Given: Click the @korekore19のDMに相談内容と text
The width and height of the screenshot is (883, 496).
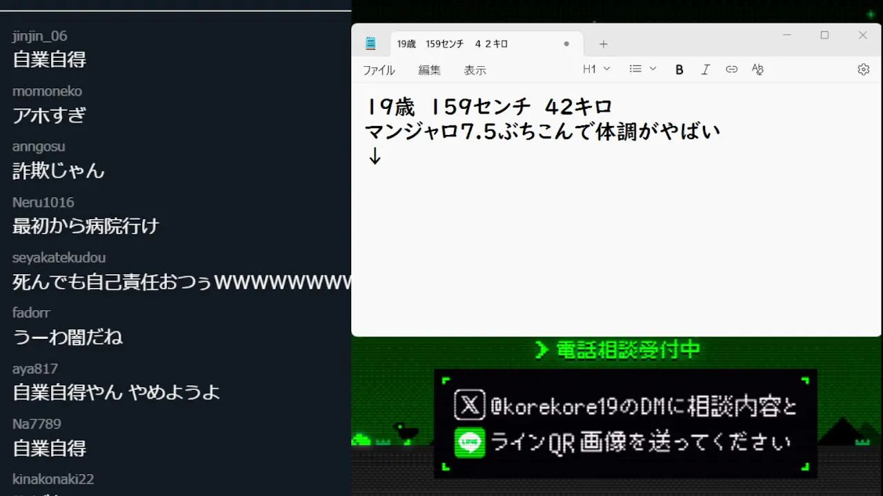Looking at the screenshot, I should coord(644,406).
